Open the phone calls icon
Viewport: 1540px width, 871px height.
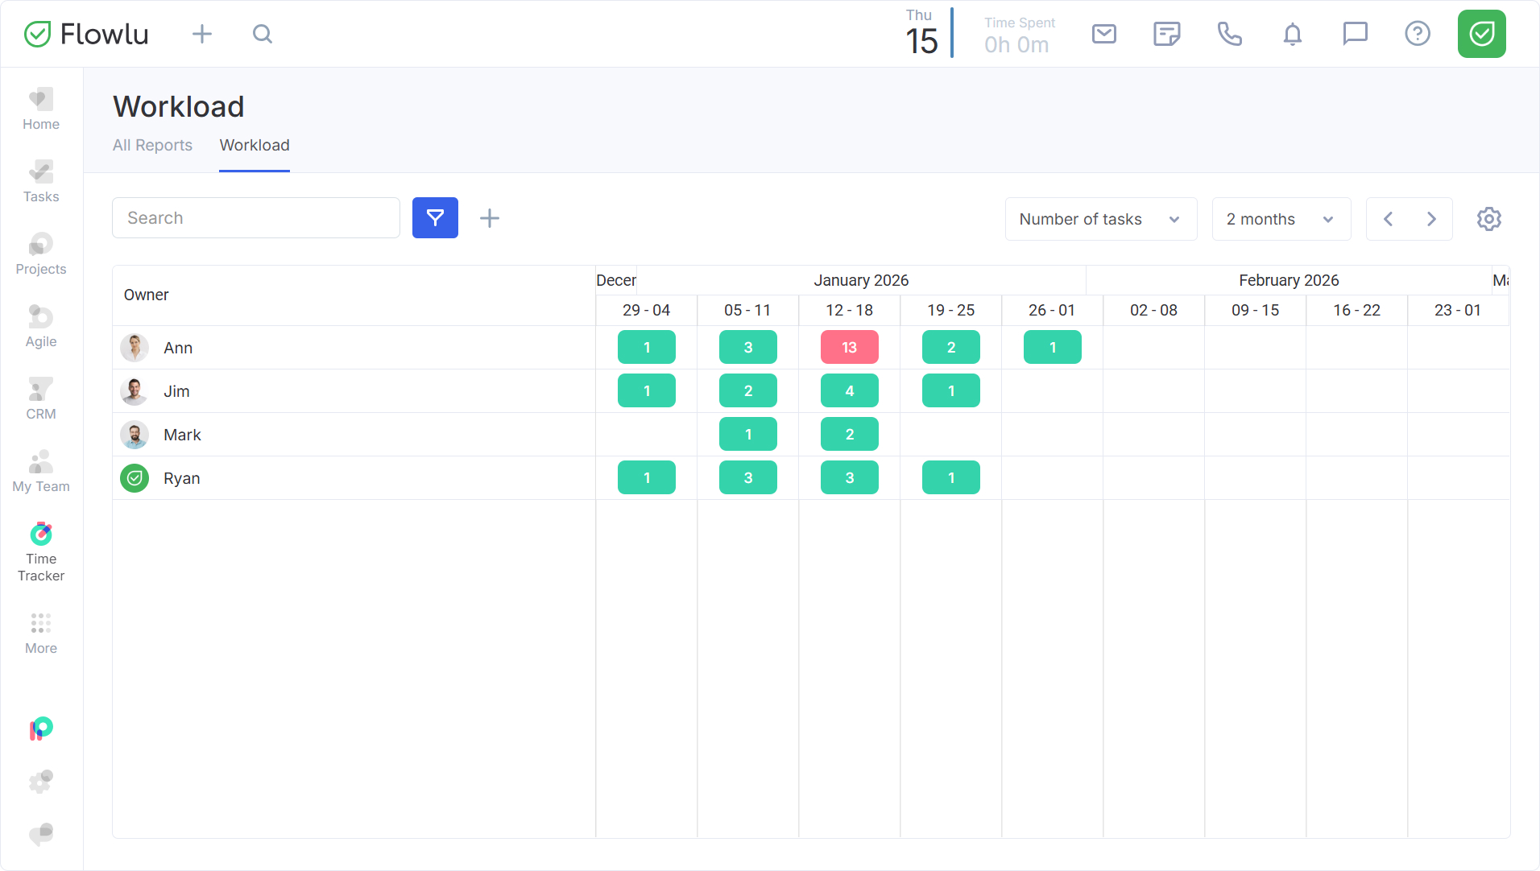pyautogui.click(x=1229, y=34)
